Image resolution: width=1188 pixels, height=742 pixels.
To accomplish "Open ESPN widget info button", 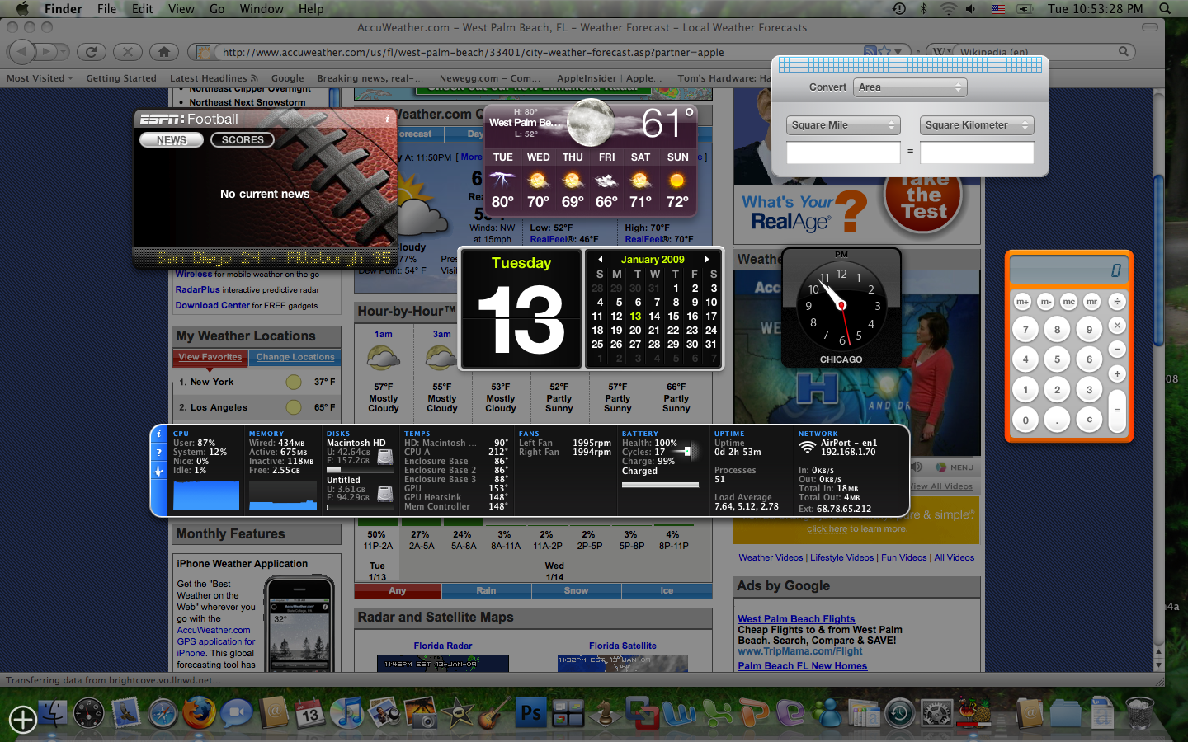I will pyautogui.click(x=388, y=118).
